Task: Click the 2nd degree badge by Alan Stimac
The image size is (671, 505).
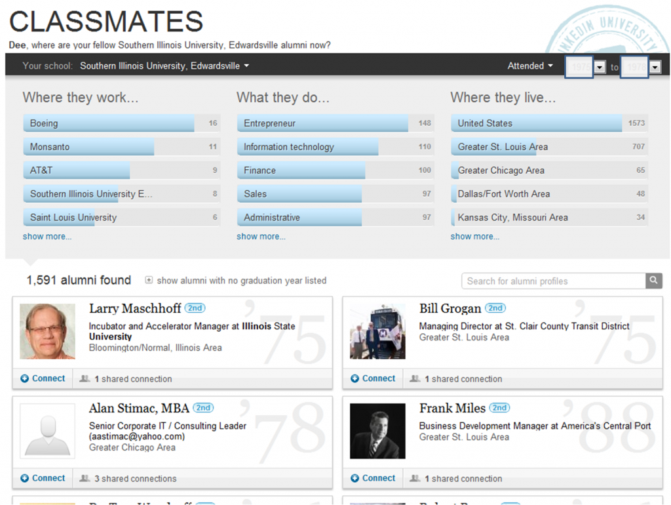Action: [x=203, y=408]
